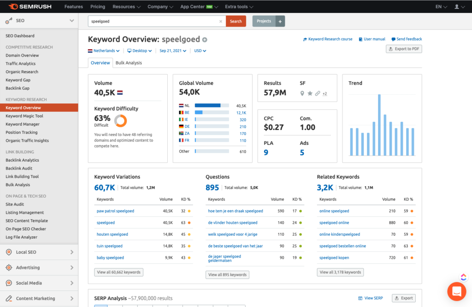
Task: Add a new project with plus icon
Action: pyautogui.click(x=280, y=21)
